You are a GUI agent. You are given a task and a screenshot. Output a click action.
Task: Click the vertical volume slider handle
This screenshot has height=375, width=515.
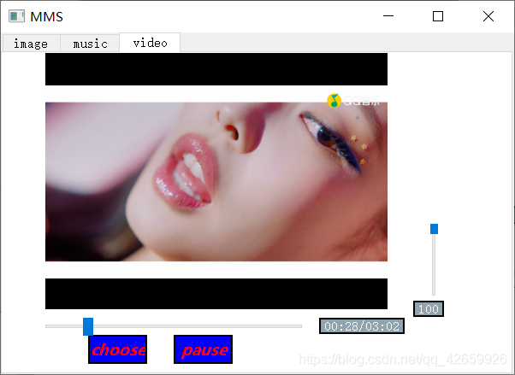[434, 229]
